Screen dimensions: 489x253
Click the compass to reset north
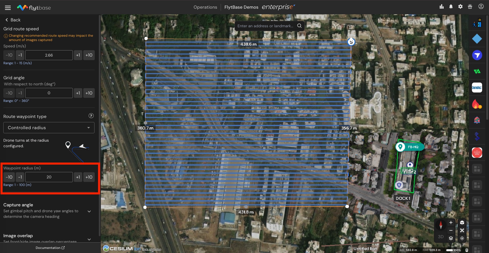[x=441, y=225]
